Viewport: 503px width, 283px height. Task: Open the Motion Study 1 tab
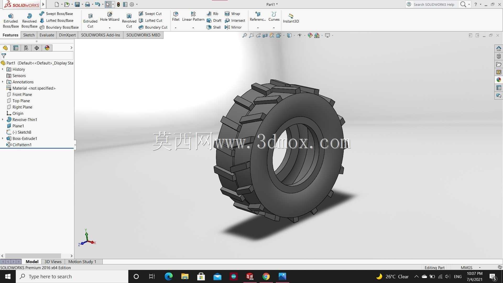pos(82,262)
